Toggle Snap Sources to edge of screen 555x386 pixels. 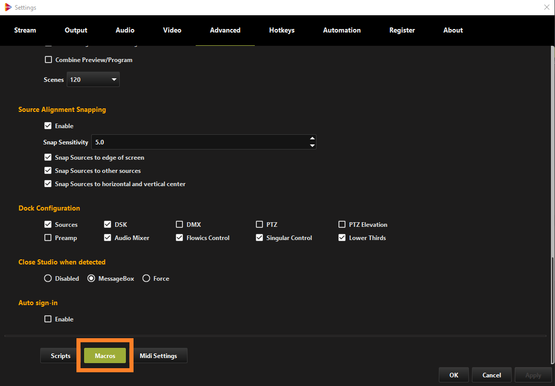pyautogui.click(x=48, y=157)
